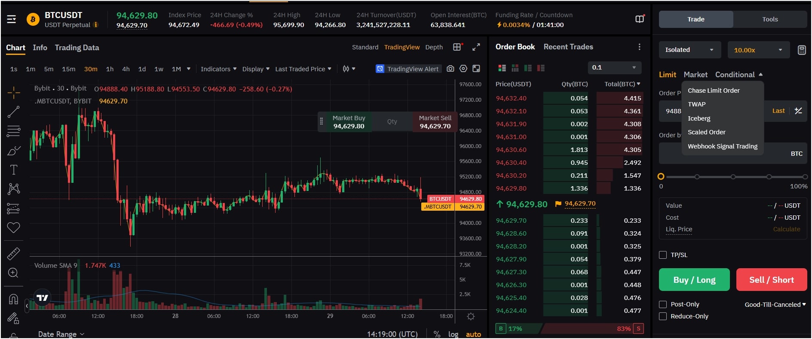Expand more timeframes arrow after 1M
The width and height of the screenshot is (812, 339).
point(188,69)
